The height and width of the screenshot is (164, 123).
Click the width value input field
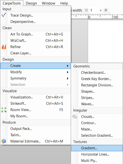(94, 10)
